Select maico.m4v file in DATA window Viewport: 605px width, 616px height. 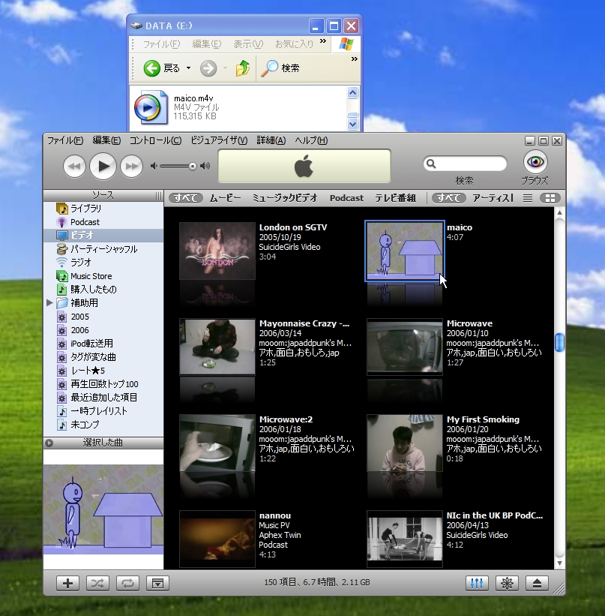coord(177,107)
